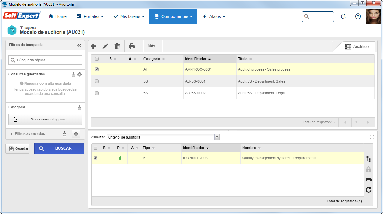Click the padlock icon beside criteria grid
The width and height of the screenshot is (383, 214).
pos(369,169)
